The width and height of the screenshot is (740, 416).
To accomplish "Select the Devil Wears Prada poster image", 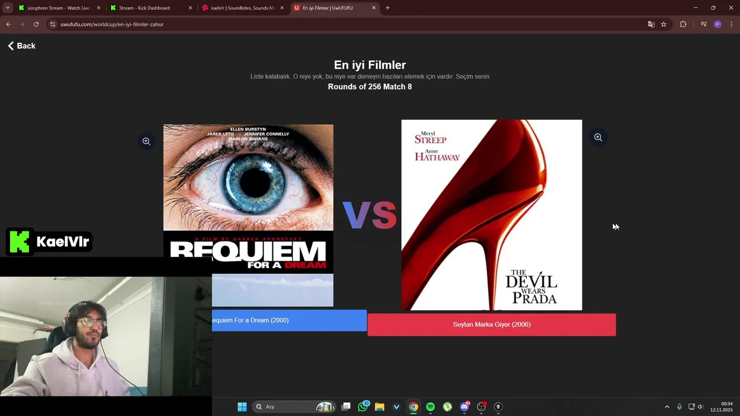I will tap(491, 215).
